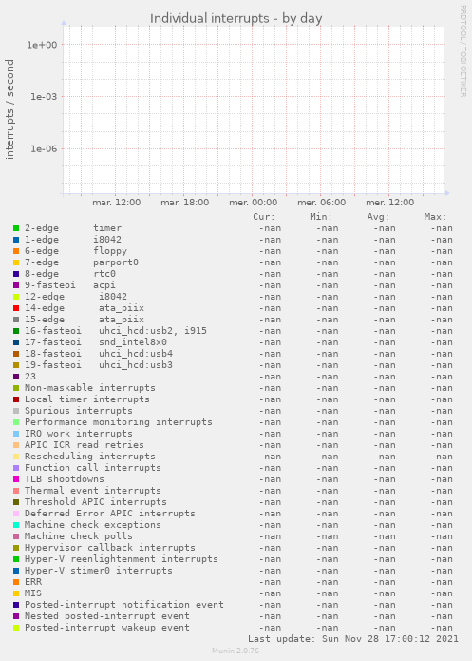Click the 16-fasteoi uhci_hcd:usb2, i915 label
This screenshot has width=472, height=661.
pos(116,331)
